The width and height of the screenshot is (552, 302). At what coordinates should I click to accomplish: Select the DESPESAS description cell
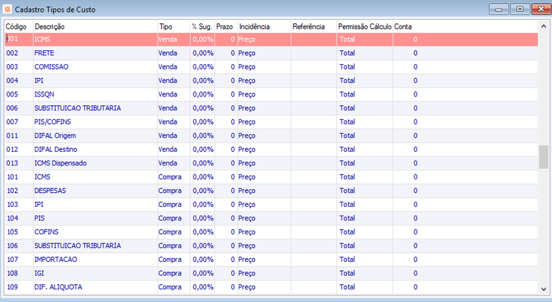pos(95,190)
